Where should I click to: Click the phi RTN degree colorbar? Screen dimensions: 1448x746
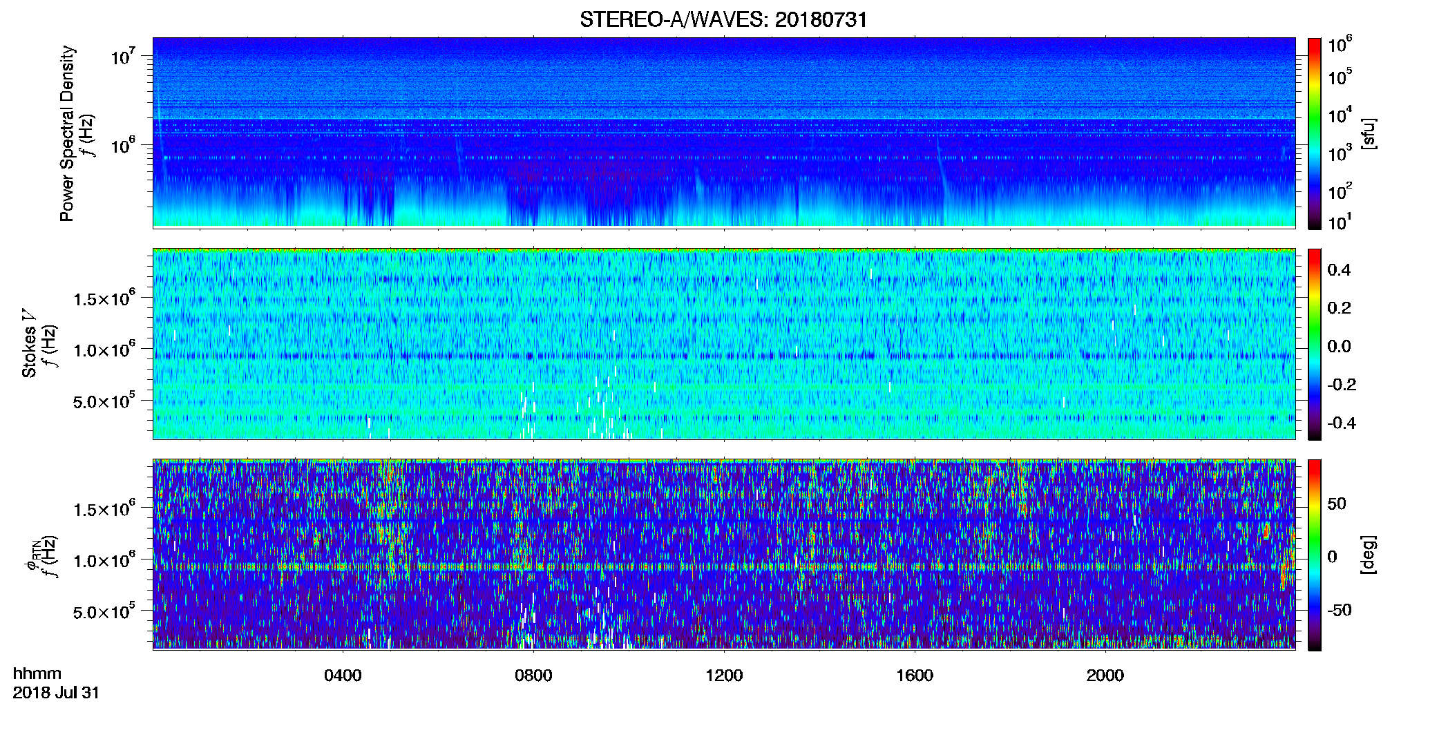tap(1315, 555)
